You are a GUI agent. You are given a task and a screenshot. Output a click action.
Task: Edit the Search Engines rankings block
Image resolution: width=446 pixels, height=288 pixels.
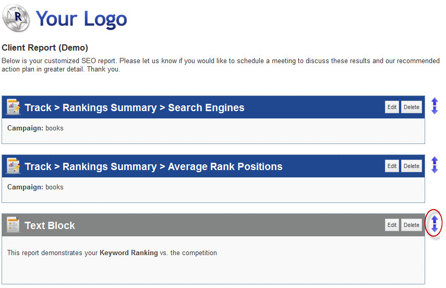pos(392,107)
